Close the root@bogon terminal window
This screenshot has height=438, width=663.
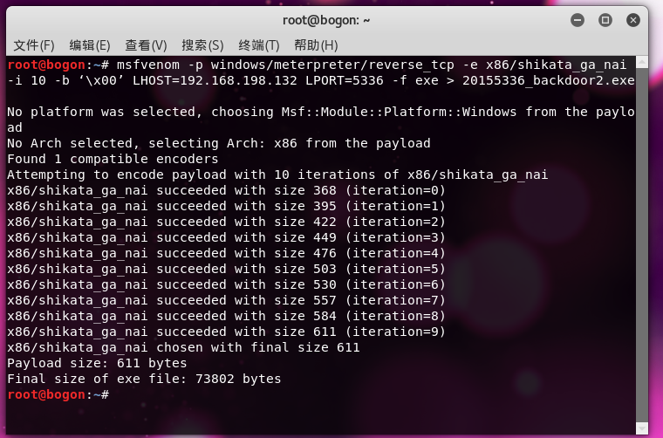(x=633, y=20)
